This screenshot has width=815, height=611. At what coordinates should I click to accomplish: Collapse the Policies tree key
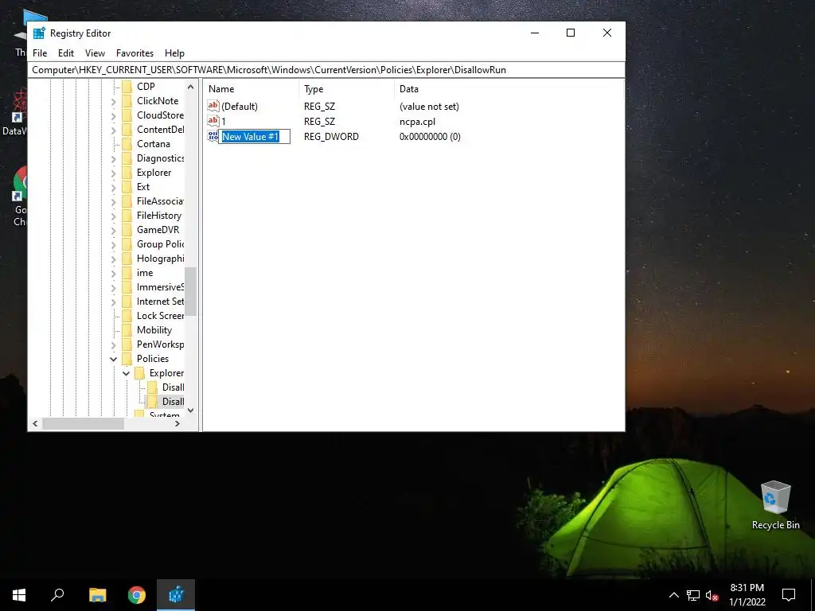click(113, 359)
